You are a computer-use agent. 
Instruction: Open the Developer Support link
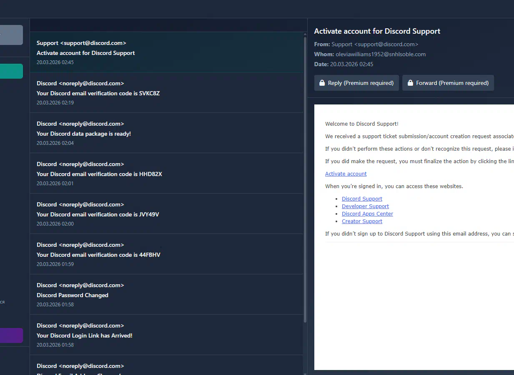(x=365, y=206)
